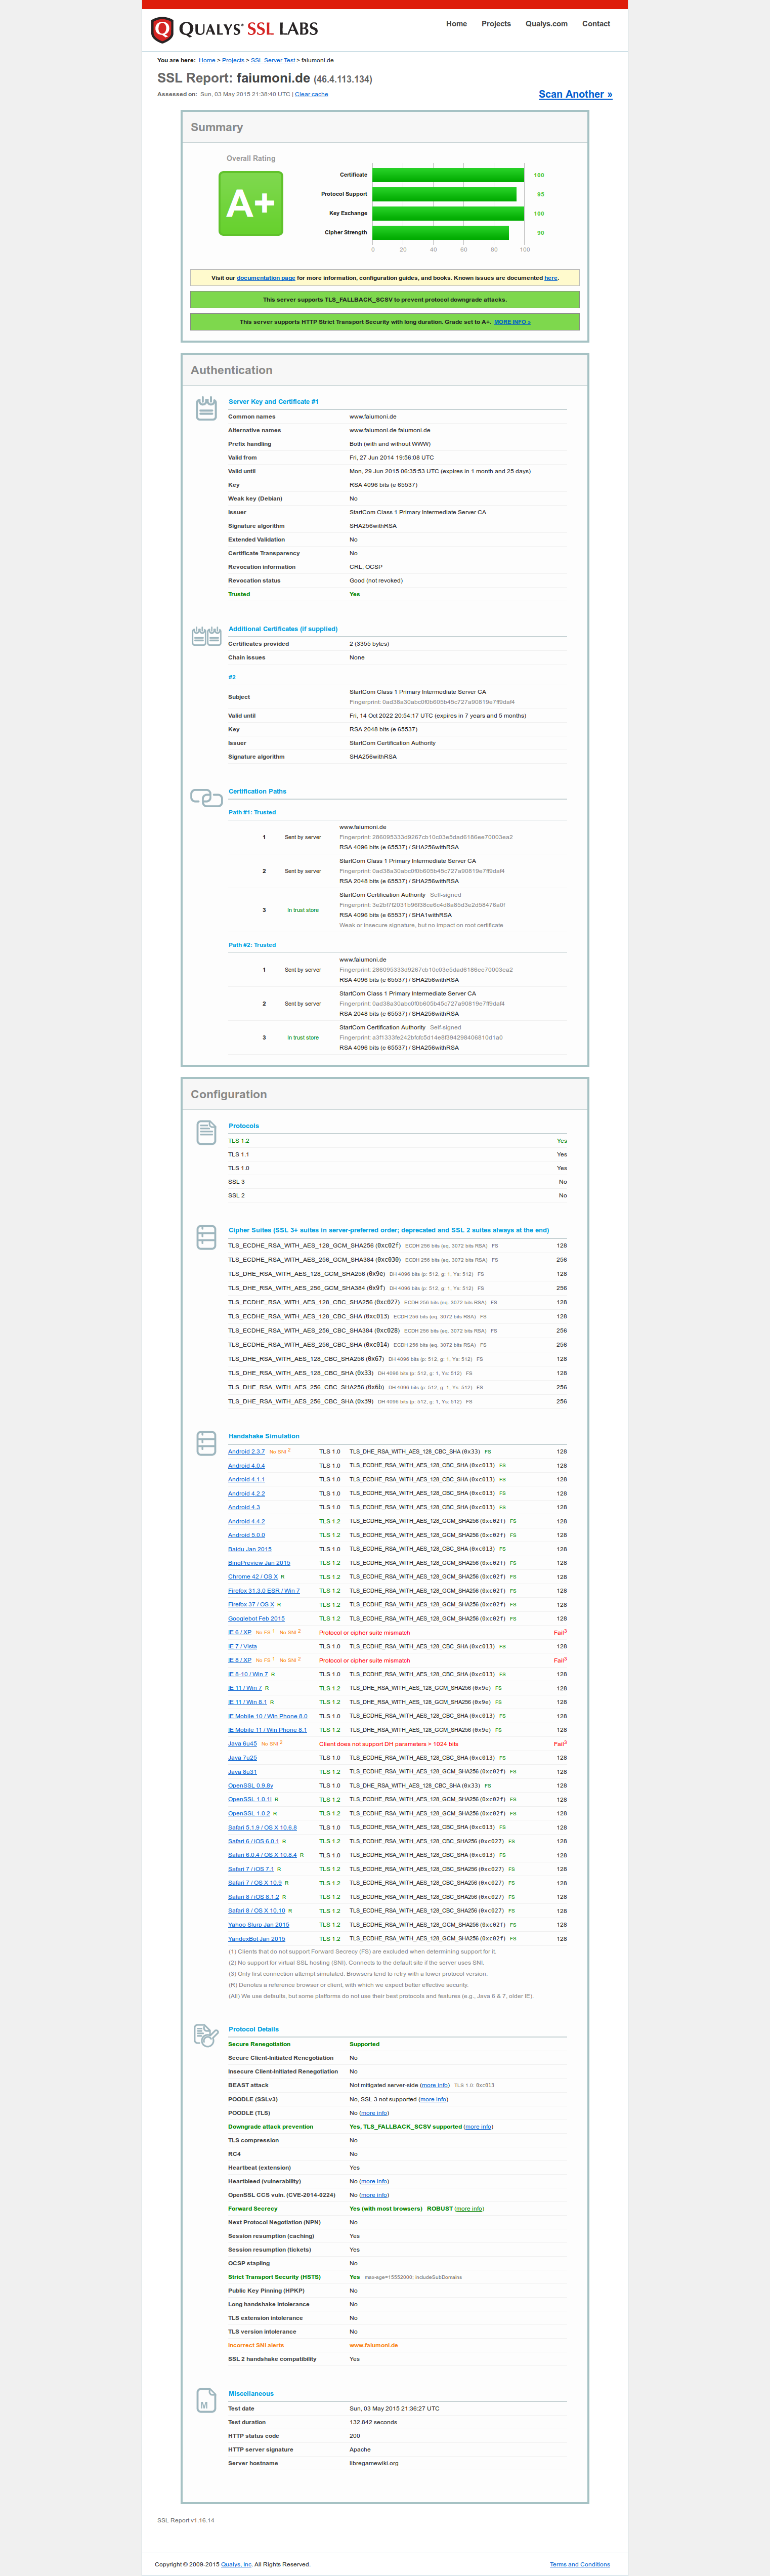Open the Projects menu item
The width and height of the screenshot is (770, 2576).
(496, 24)
